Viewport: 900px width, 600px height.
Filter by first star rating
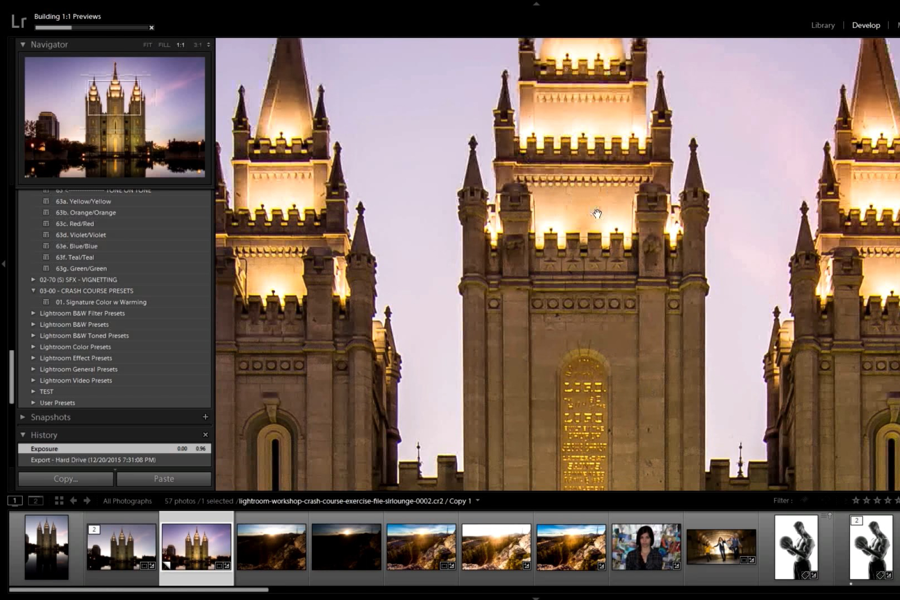click(856, 501)
